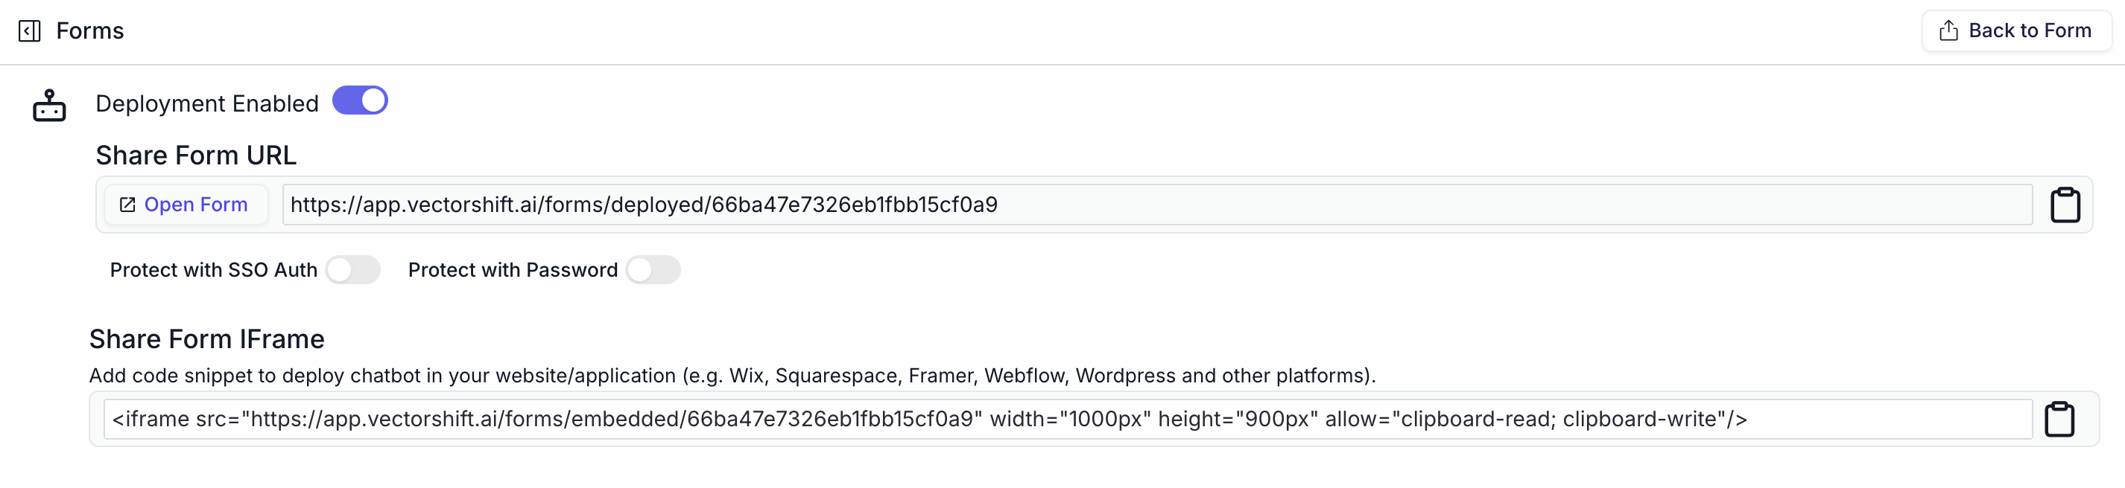The width and height of the screenshot is (2125, 488).
Task: Click the external-link icon in Open Form
Action: [127, 205]
